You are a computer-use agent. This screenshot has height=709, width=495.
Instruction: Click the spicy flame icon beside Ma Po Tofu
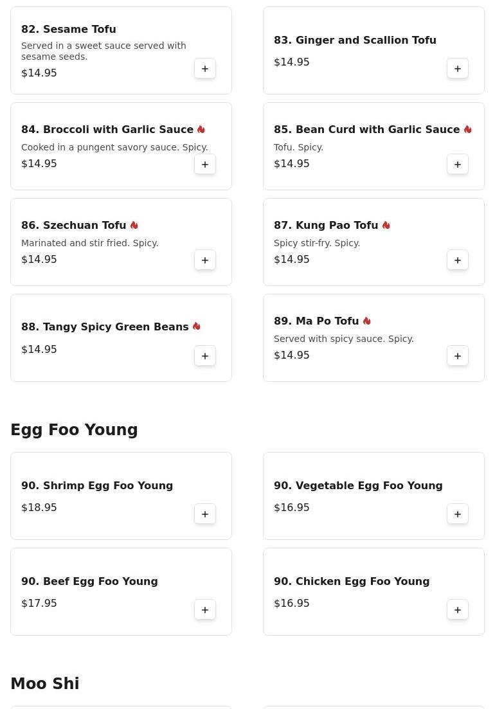pyautogui.click(x=367, y=321)
